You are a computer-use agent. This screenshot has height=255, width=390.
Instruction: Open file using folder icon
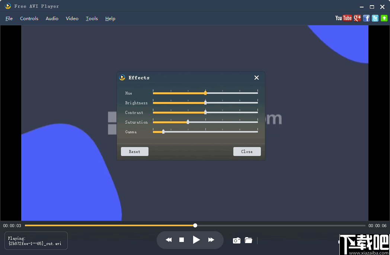[249, 240]
